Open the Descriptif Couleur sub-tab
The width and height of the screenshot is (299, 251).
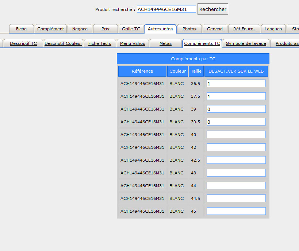(x=63, y=43)
